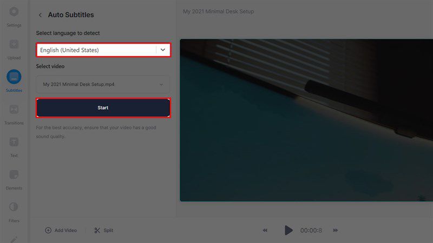Click the Start button
433x243 pixels.
click(103, 107)
